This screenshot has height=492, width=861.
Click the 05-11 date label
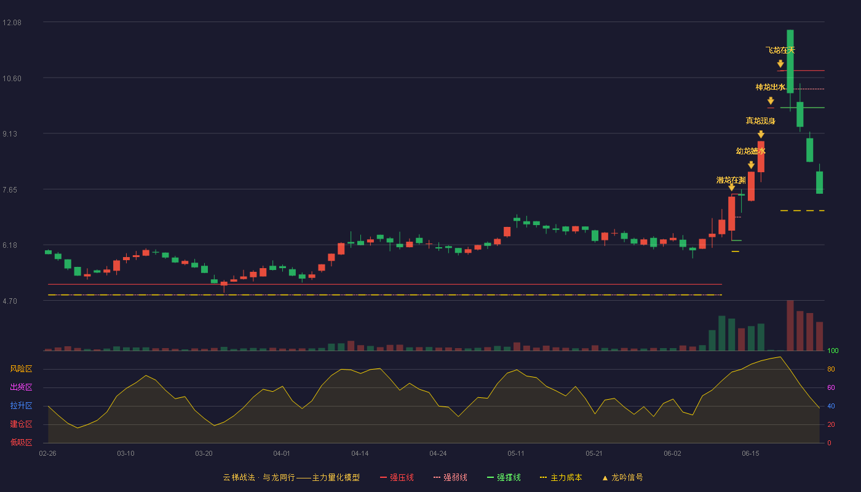click(x=516, y=453)
